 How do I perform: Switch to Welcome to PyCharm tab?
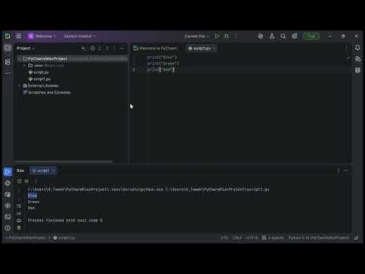155,48
